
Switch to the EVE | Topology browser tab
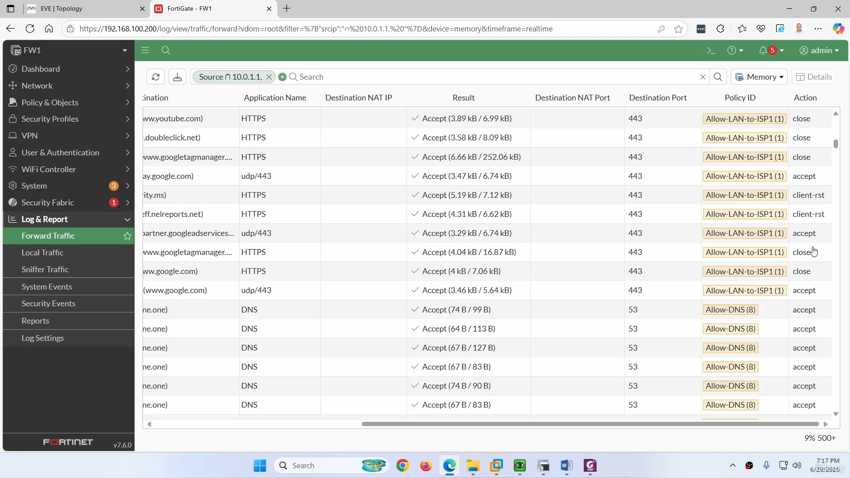point(84,8)
